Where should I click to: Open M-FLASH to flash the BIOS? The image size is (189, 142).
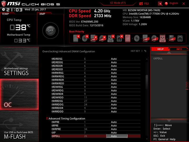pos(19,126)
